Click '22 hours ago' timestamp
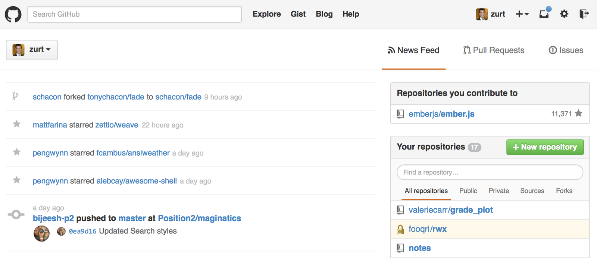597x258 pixels. [x=163, y=125]
